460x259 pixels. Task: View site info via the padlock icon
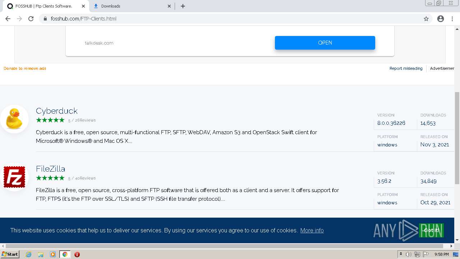pyautogui.click(x=45, y=19)
